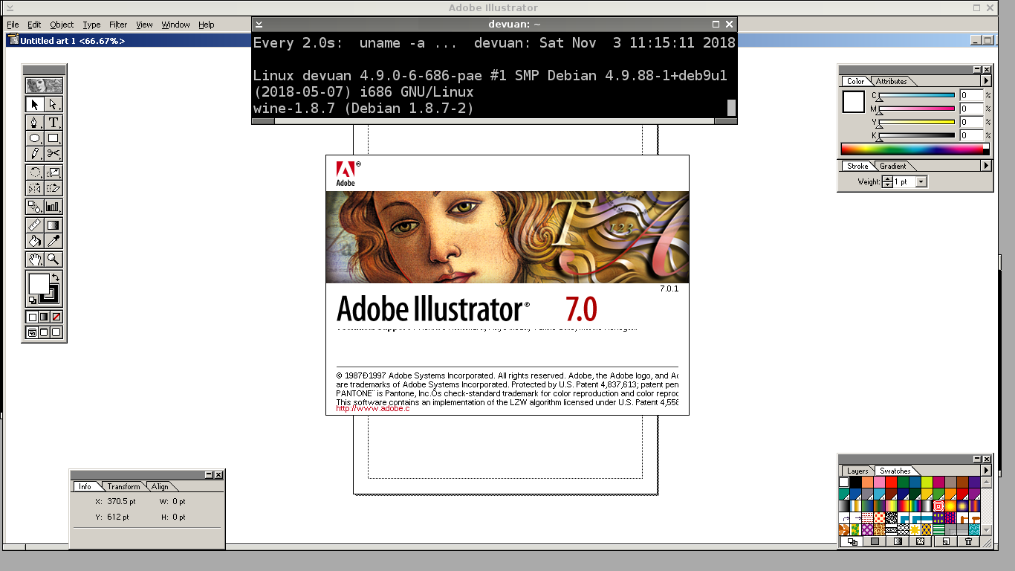Screen dimensions: 1015x571
Task: Switch to the Transform tab
Action: tap(123, 486)
